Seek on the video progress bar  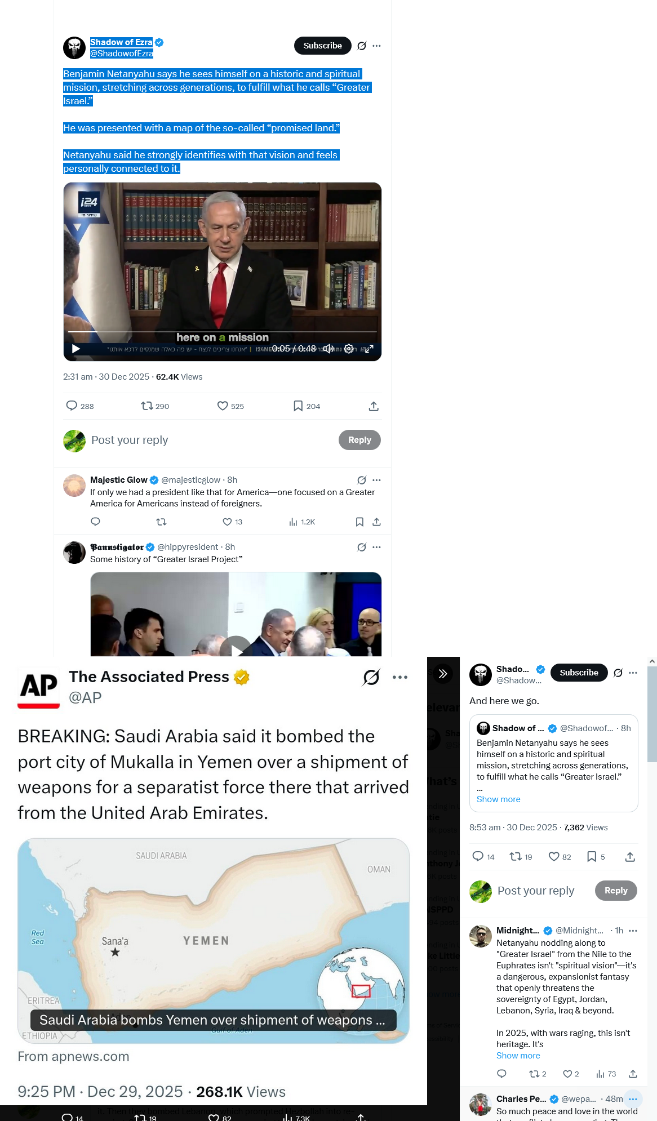pyautogui.click(x=223, y=332)
